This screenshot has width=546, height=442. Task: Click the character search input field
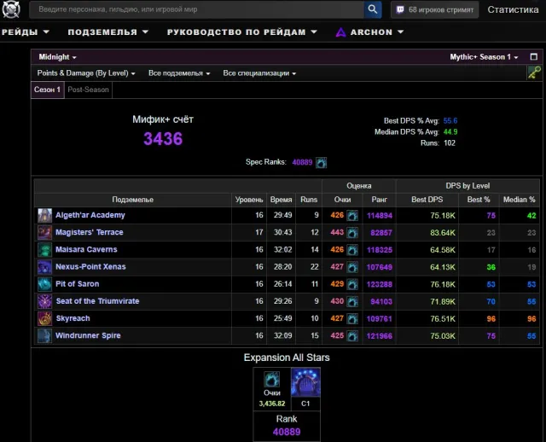[197, 9]
